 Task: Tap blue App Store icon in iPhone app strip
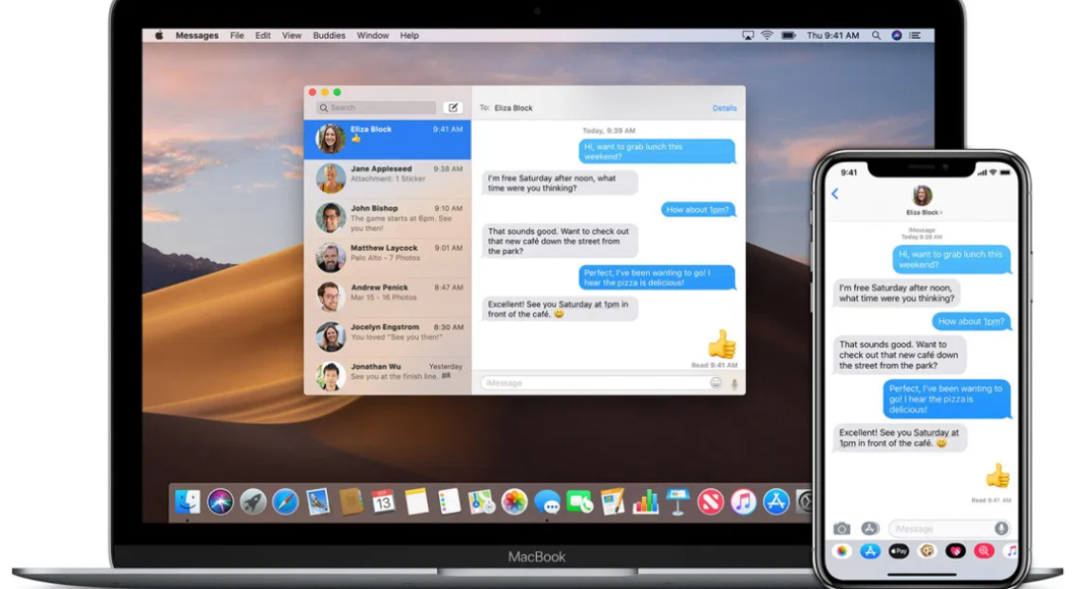[870, 551]
